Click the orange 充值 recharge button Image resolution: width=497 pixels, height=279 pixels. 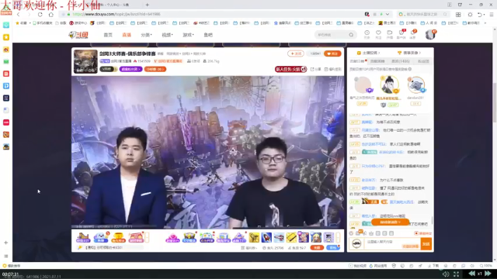coord(317,248)
